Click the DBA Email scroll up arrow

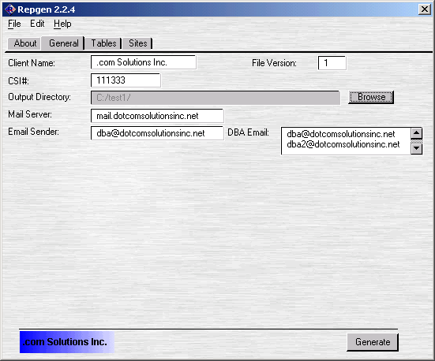click(416, 133)
